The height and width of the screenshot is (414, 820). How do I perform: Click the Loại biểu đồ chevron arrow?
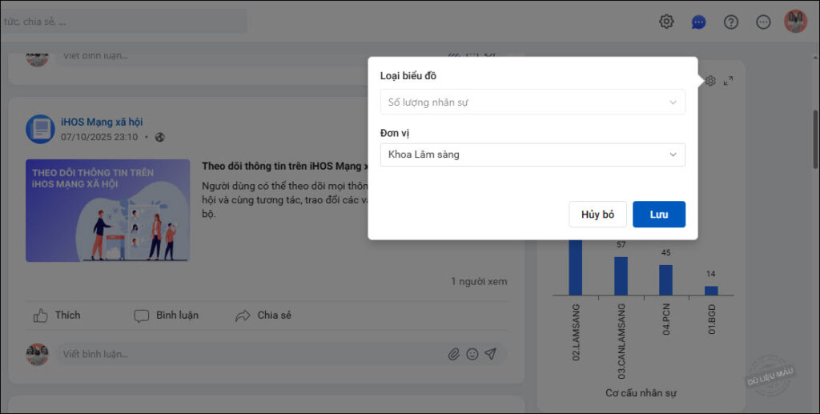(x=673, y=102)
